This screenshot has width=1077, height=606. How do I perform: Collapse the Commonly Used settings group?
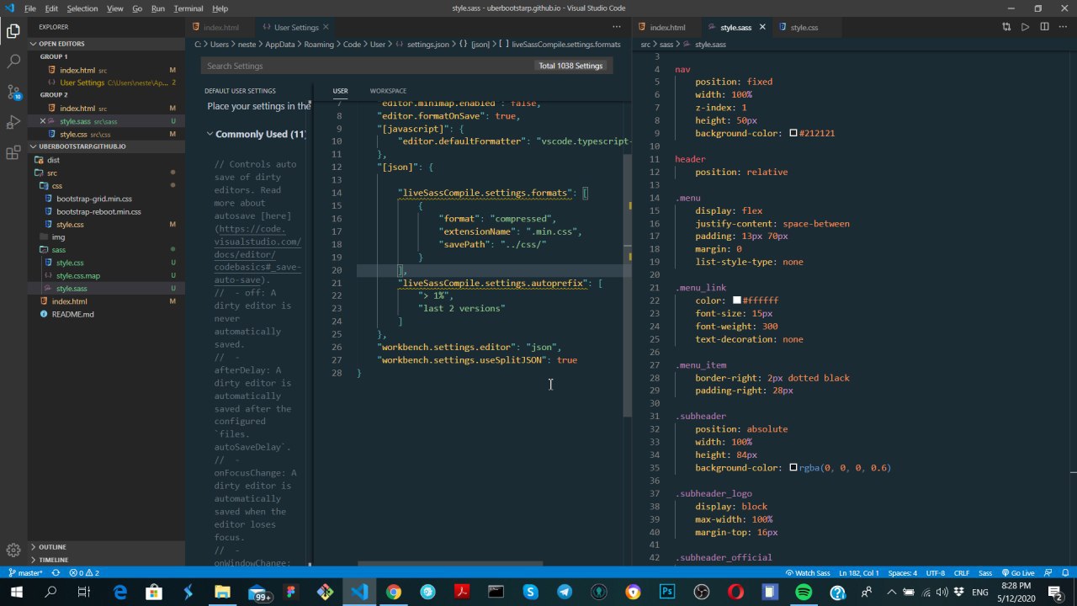pyautogui.click(x=257, y=134)
